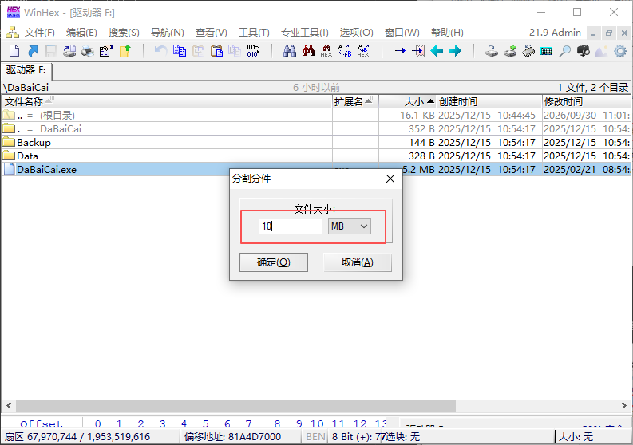The width and height of the screenshot is (633, 445).
Task: Click the Go to sector icon
Action: (x=418, y=51)
